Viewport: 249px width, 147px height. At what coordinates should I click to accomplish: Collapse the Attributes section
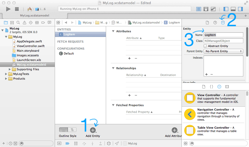pos(113,31)
